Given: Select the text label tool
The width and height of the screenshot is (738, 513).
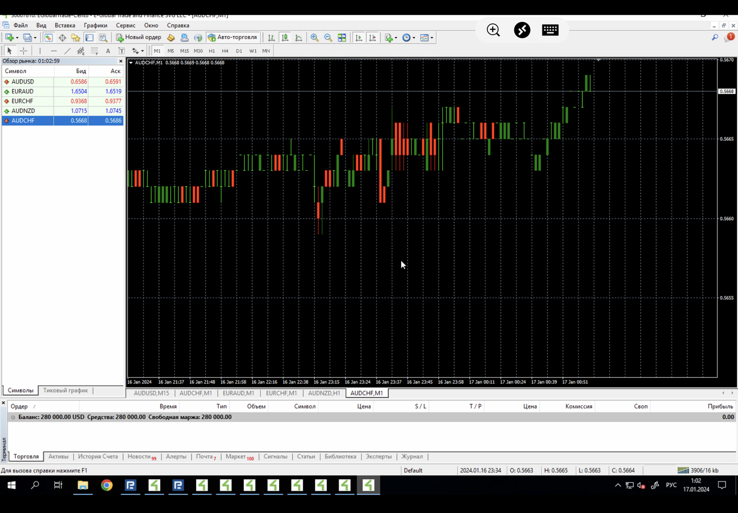Looking at the screenshot, I should coord(121,51).
